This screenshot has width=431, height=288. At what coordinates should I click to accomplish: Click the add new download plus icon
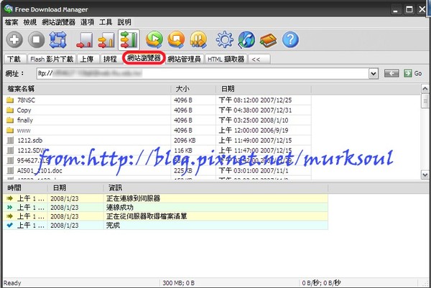click(14, 39)
